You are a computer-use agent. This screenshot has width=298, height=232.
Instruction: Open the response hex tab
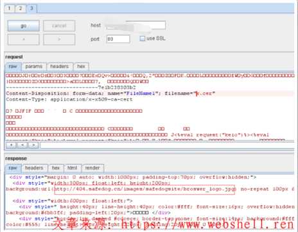[56, 168]
